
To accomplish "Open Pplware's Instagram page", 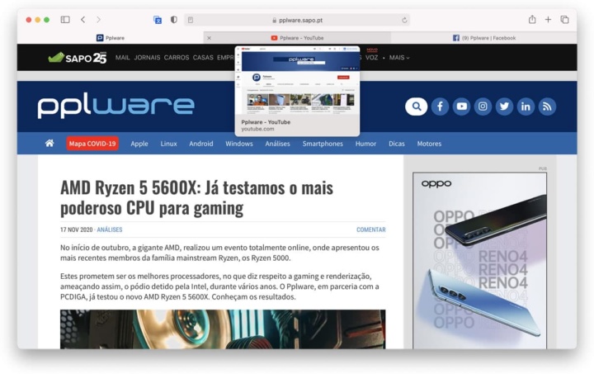I will 483,106.
